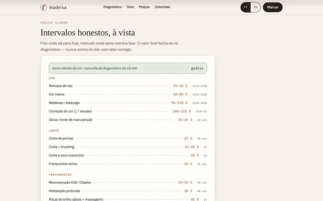Select 'Franja entre cortes' service
The width and height of the screenshot is (323, 201).
coord(63,164)
